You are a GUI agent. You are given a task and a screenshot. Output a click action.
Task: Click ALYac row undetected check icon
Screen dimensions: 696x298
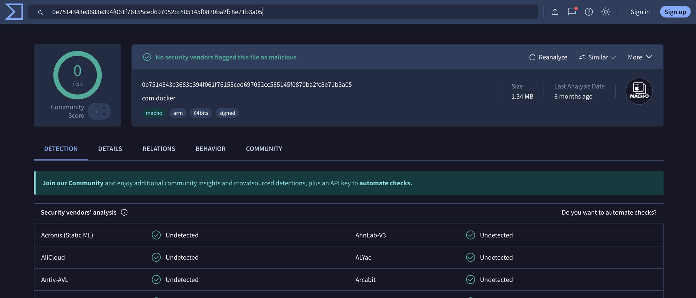(x=470, y=257)
